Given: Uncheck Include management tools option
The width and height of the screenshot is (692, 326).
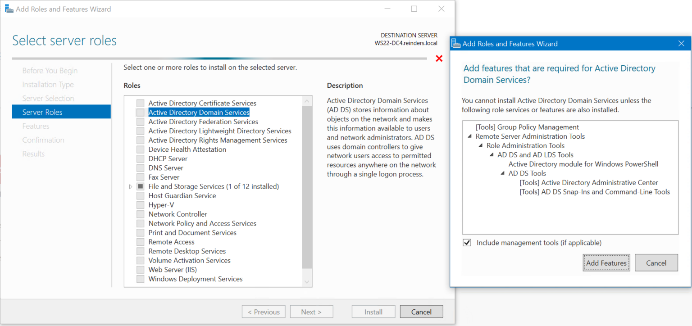Looking at the screenshot, I should pyautogui.click(x=467, y=242).
